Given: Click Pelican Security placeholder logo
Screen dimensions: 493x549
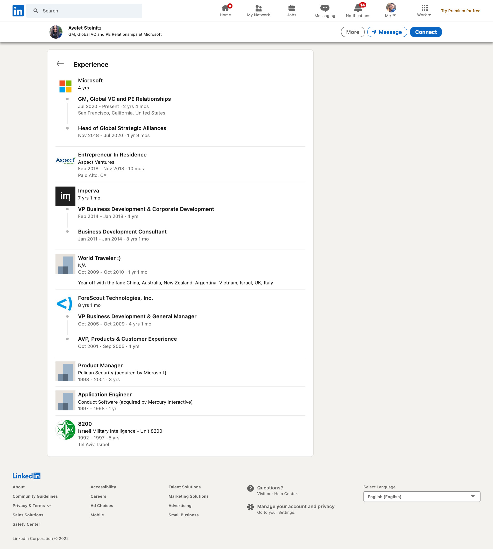Looking at the screenshot, I should tap(65, 372).
